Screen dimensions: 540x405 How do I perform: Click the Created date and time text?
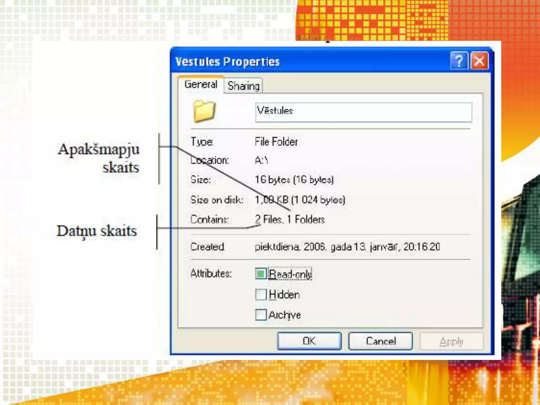point(347,247)
